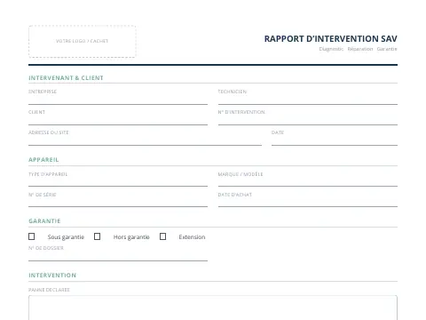This screenshot has height=320, width=426.
Task: Tick the Hors garantie checkbox
Action: tap(98, 236)
